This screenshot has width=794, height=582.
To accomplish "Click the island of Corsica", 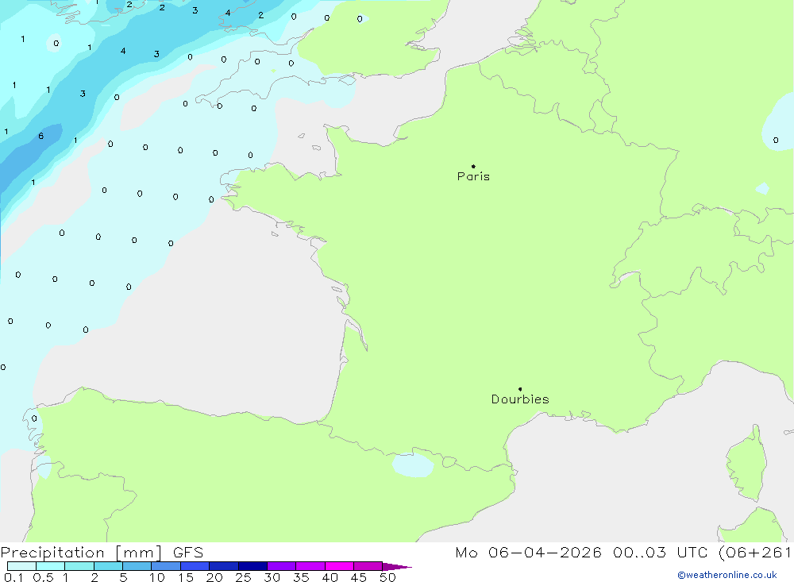I will coord(747,464).
